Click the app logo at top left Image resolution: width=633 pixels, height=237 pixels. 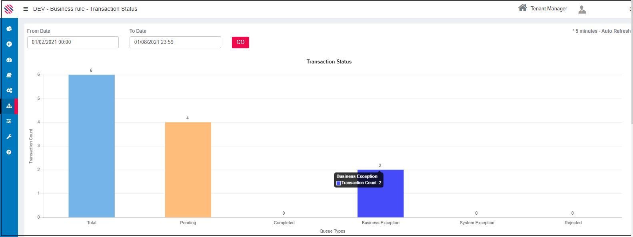coord(9,9)
